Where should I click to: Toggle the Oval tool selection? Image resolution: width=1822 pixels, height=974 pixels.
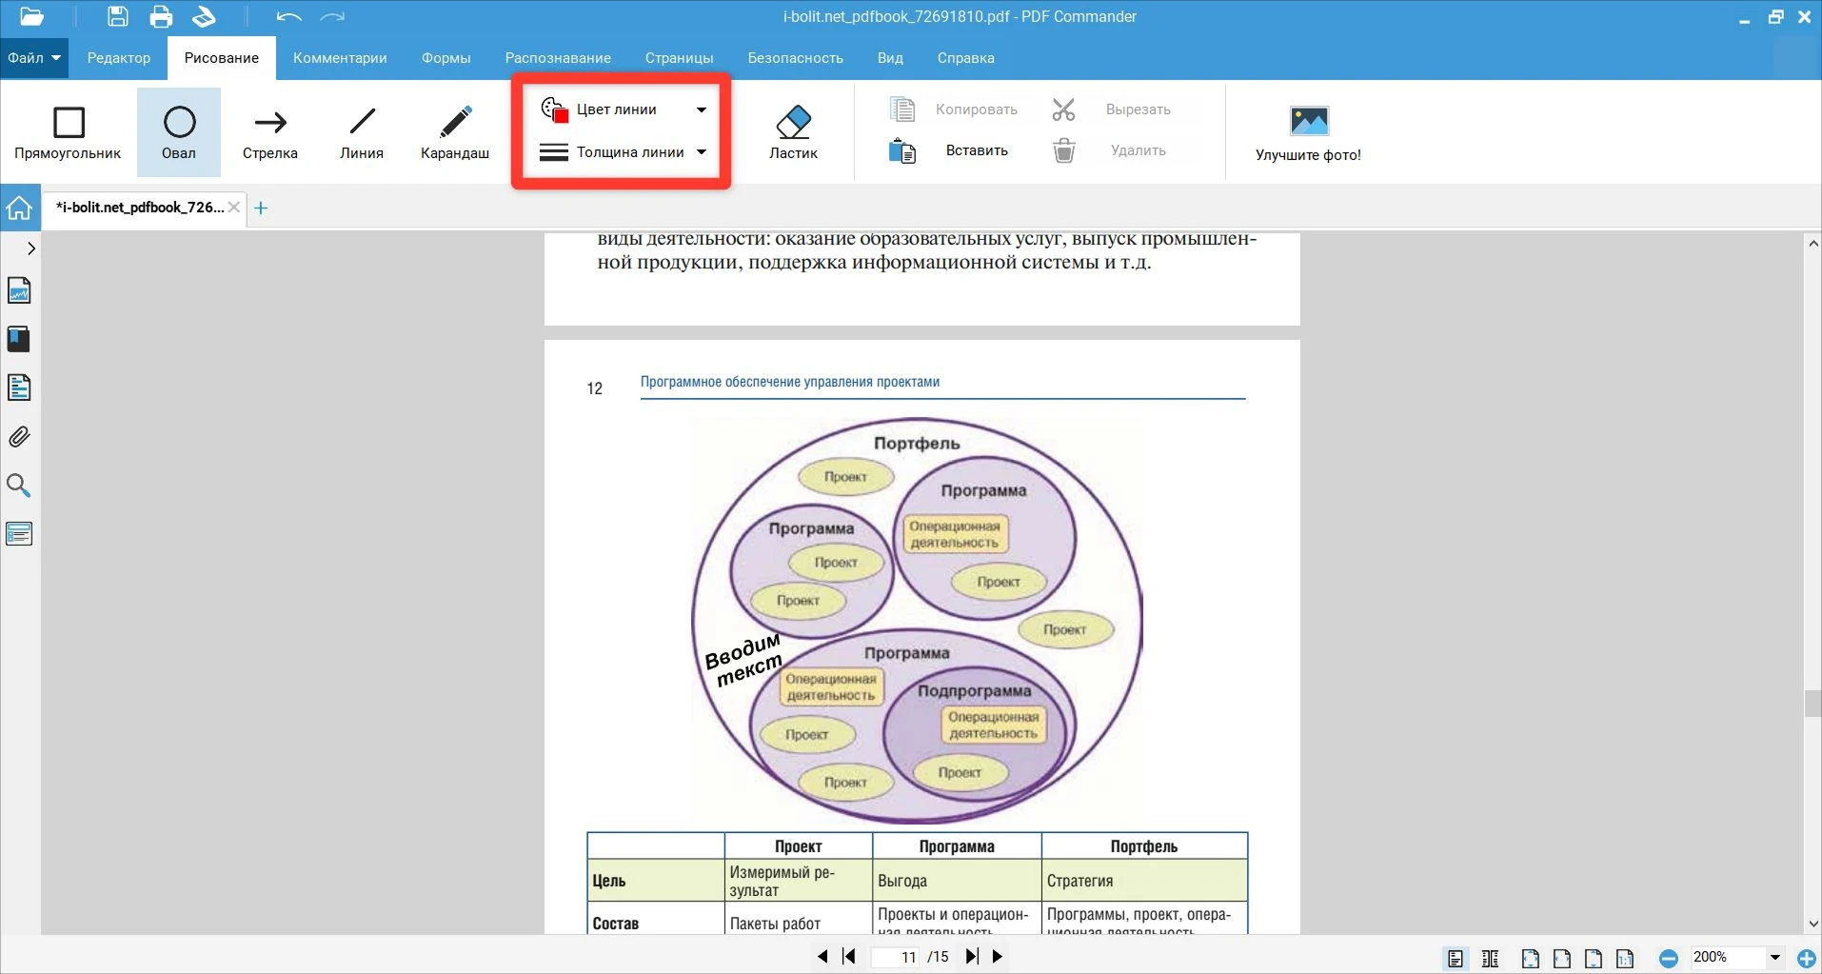(x=179, y=132)
